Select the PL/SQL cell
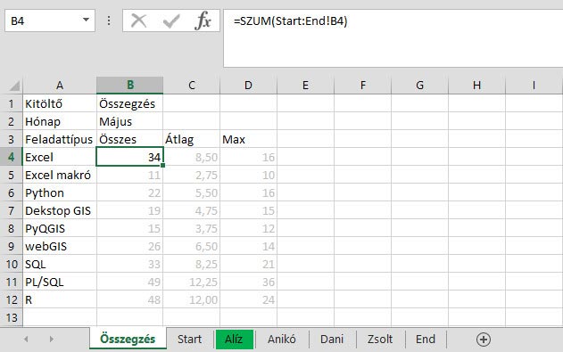Image resolution: width=563 pixels, height=352 pixels. click(x=60, y=282)
